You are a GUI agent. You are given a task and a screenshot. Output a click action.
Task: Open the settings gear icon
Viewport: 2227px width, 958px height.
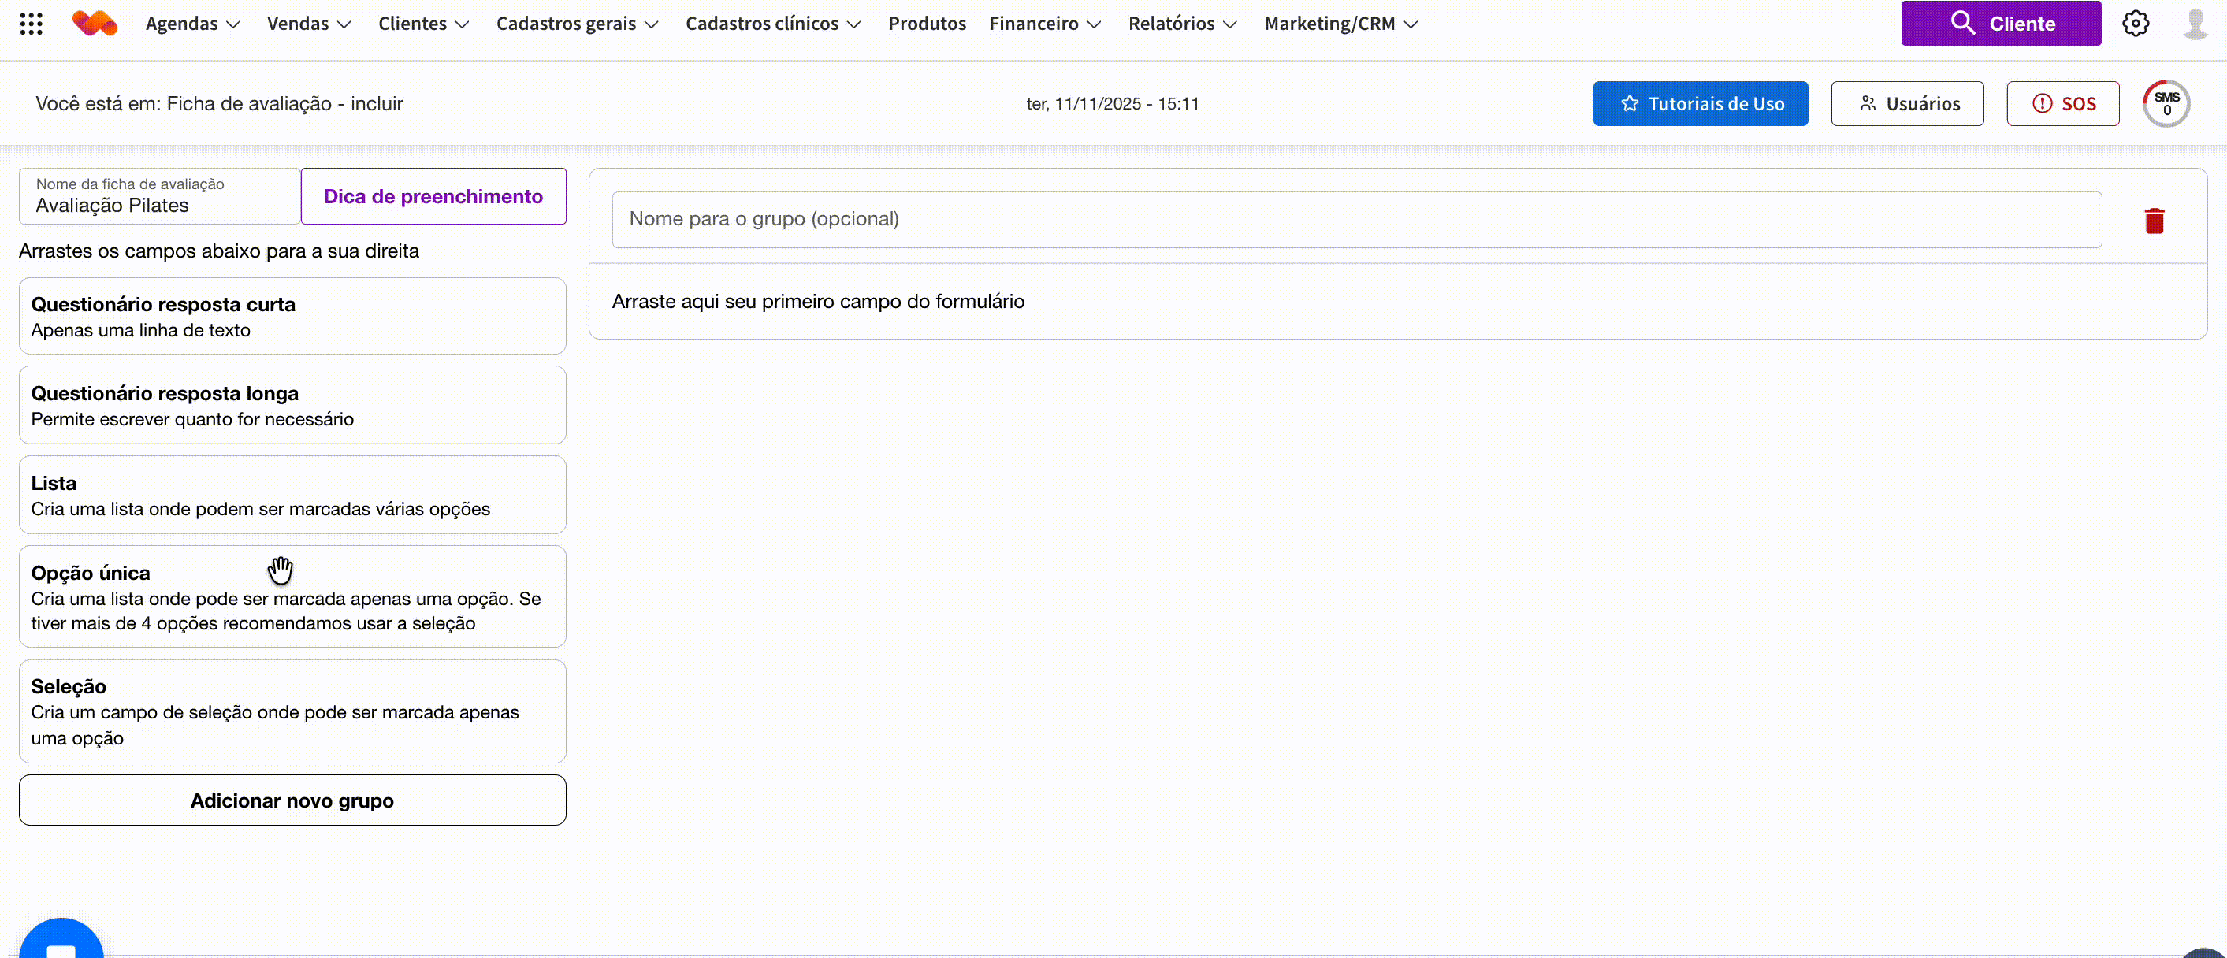pyautogui.click(x=2135, y=24)
